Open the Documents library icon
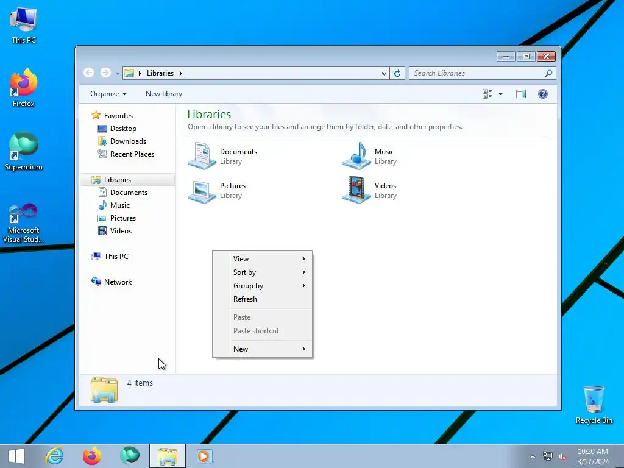 click(x=202, y=155)
